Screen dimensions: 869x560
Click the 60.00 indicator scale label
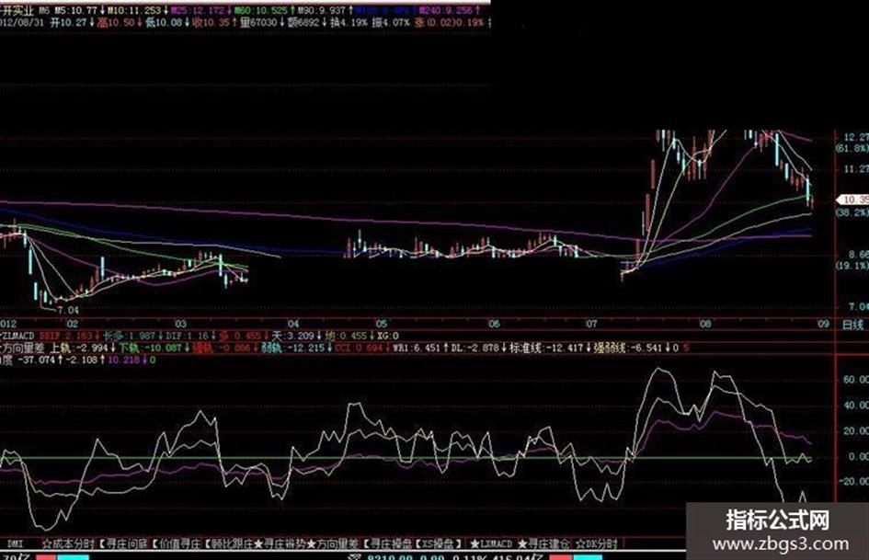[856, 380]
